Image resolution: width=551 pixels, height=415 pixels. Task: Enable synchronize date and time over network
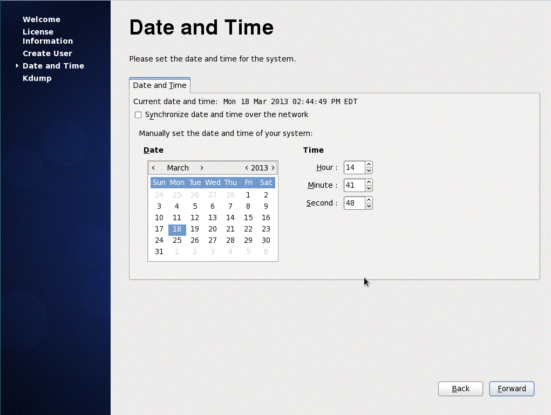coord(138,115)
